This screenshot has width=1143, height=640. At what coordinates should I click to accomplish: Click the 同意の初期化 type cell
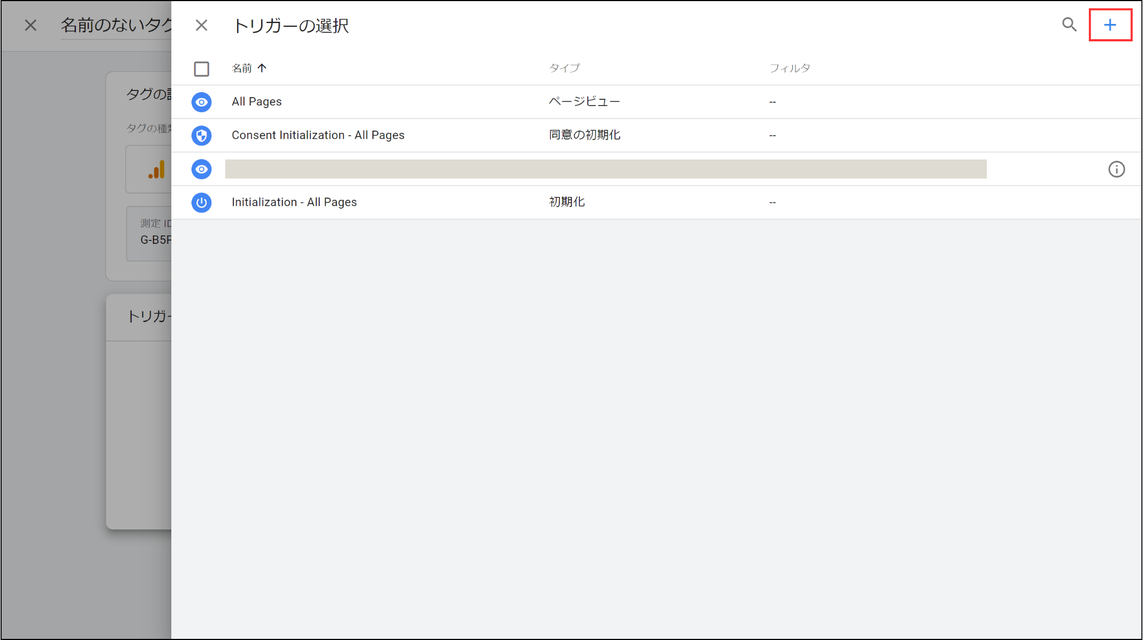click(584, 135)
